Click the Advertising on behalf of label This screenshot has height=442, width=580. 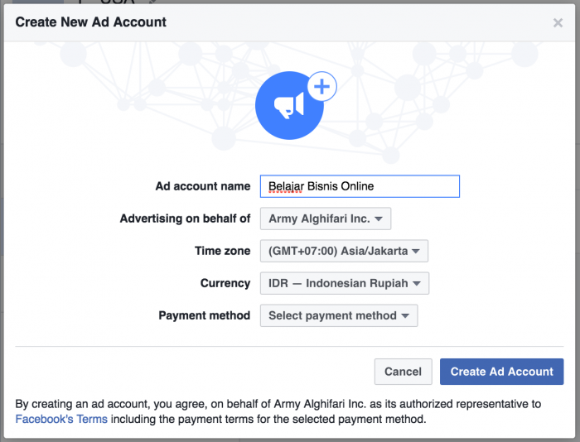pyautogui.click(x=185, y=219)
